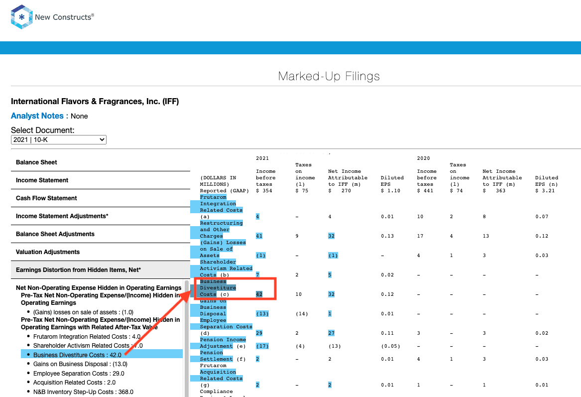This screenshot has width=581, height=397.
Task: Open the Analyst Notes link
Action: click(37, 116)
